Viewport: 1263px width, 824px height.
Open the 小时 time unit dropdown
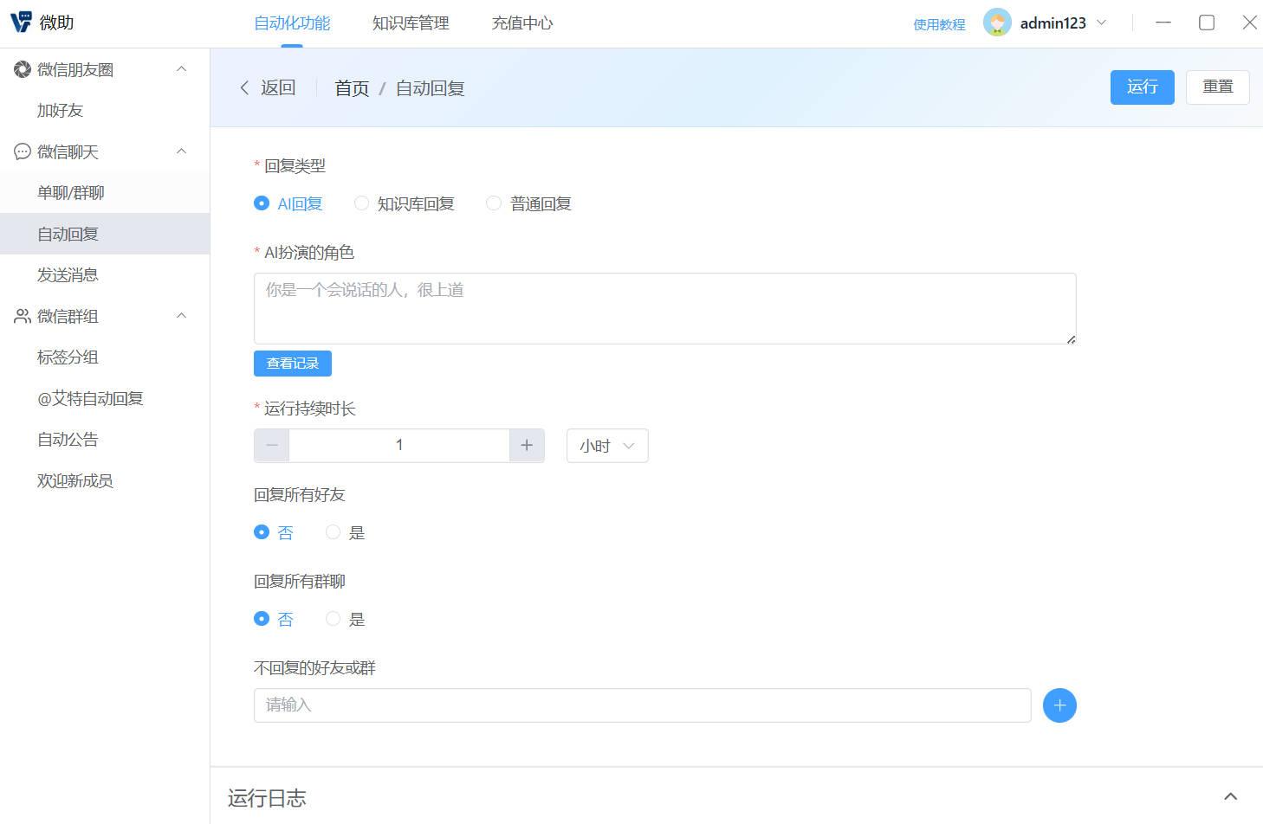606,445
